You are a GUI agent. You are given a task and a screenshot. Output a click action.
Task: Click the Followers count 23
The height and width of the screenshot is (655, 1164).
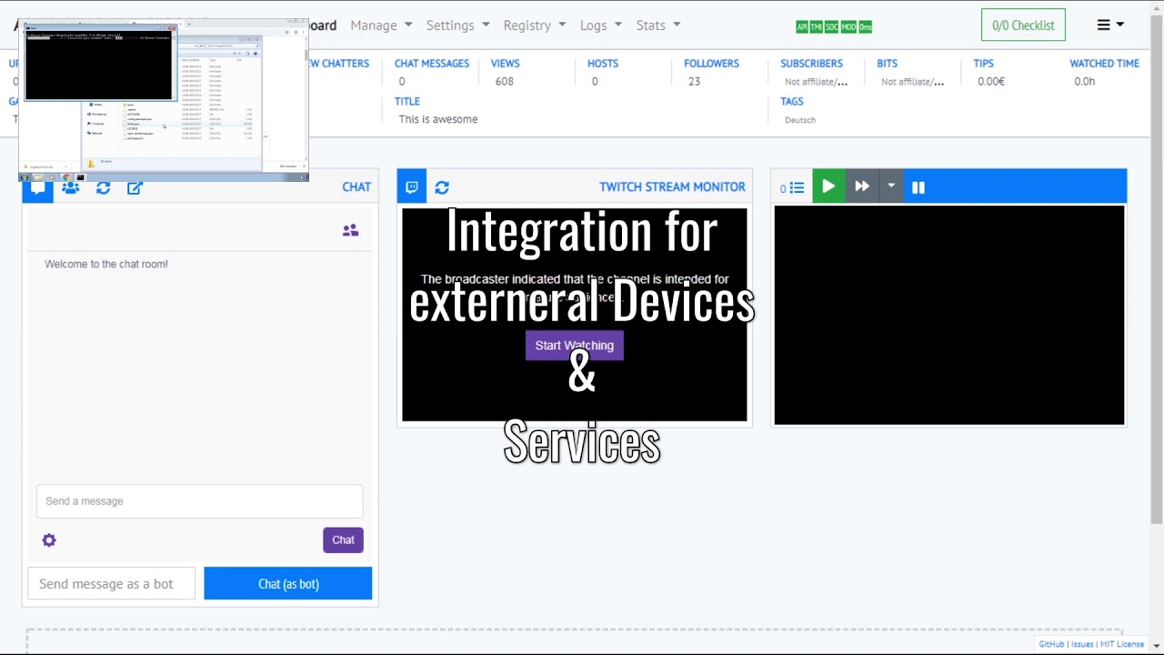pyautogui.click(x=694, y=81)
